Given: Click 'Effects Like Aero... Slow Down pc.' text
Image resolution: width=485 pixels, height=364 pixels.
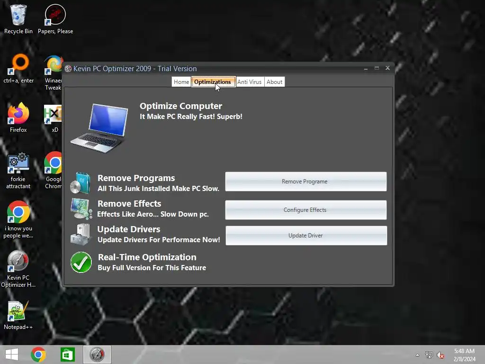Looking at the screenshot, I should (153, 214).
